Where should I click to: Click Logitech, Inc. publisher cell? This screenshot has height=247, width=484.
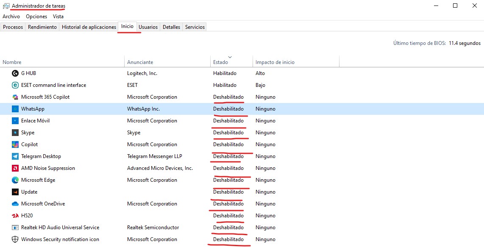tap(142, 73)
